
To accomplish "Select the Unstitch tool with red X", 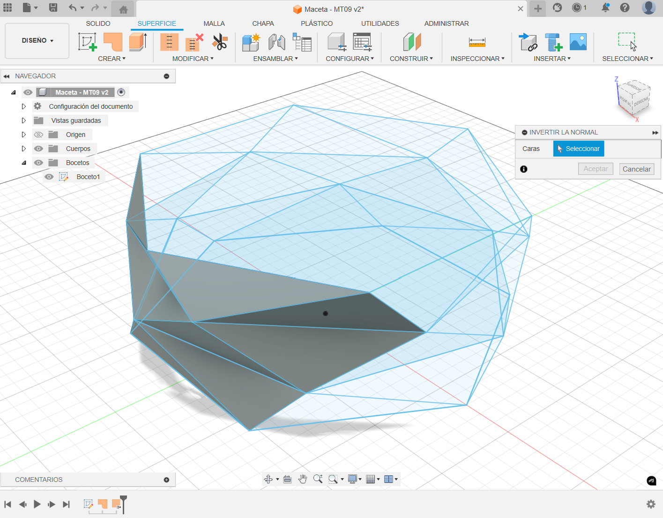I will (x=194, y=42).
